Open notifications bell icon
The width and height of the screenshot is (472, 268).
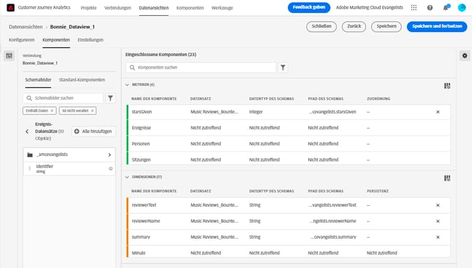(446, 8)
